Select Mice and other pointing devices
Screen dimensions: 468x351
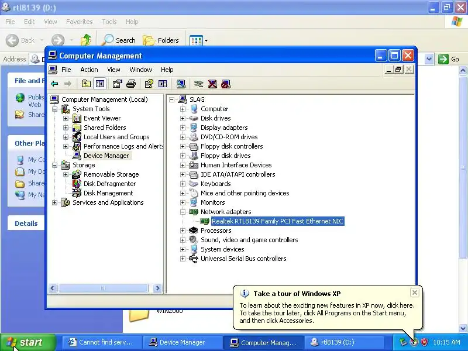[245, 193]
